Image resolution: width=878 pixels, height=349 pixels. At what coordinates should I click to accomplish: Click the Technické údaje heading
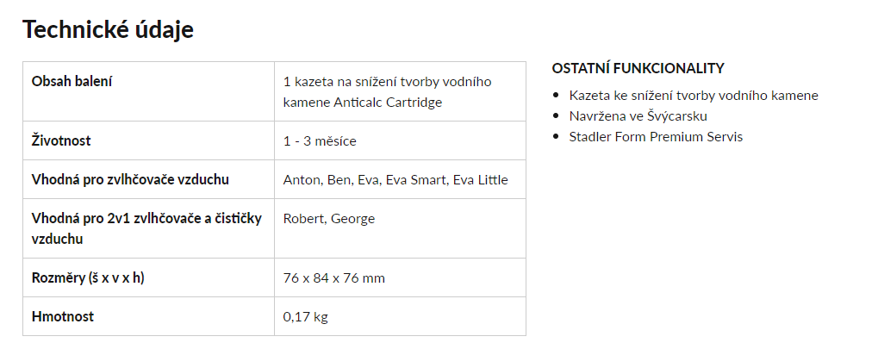click(x=108, y=29)
